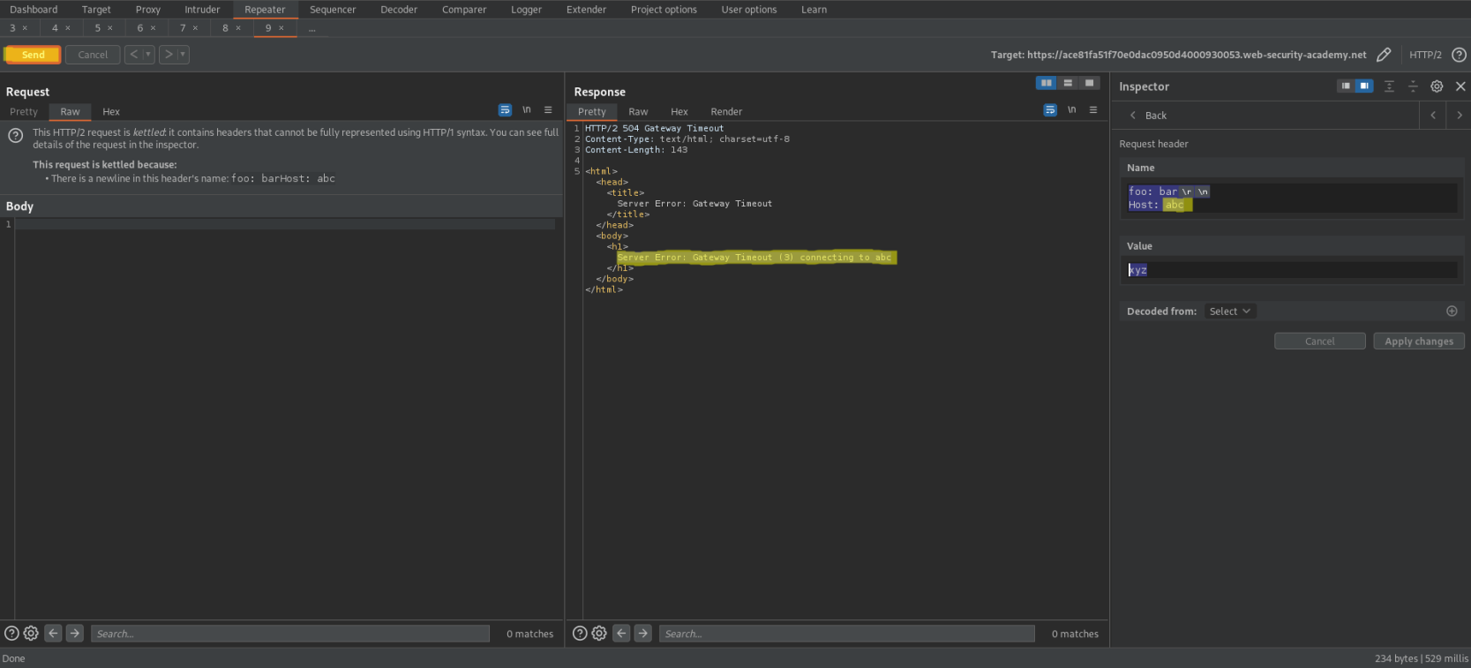Expand all Inspector sections
Screen dimensions: 1471x668
point(1389,86)
